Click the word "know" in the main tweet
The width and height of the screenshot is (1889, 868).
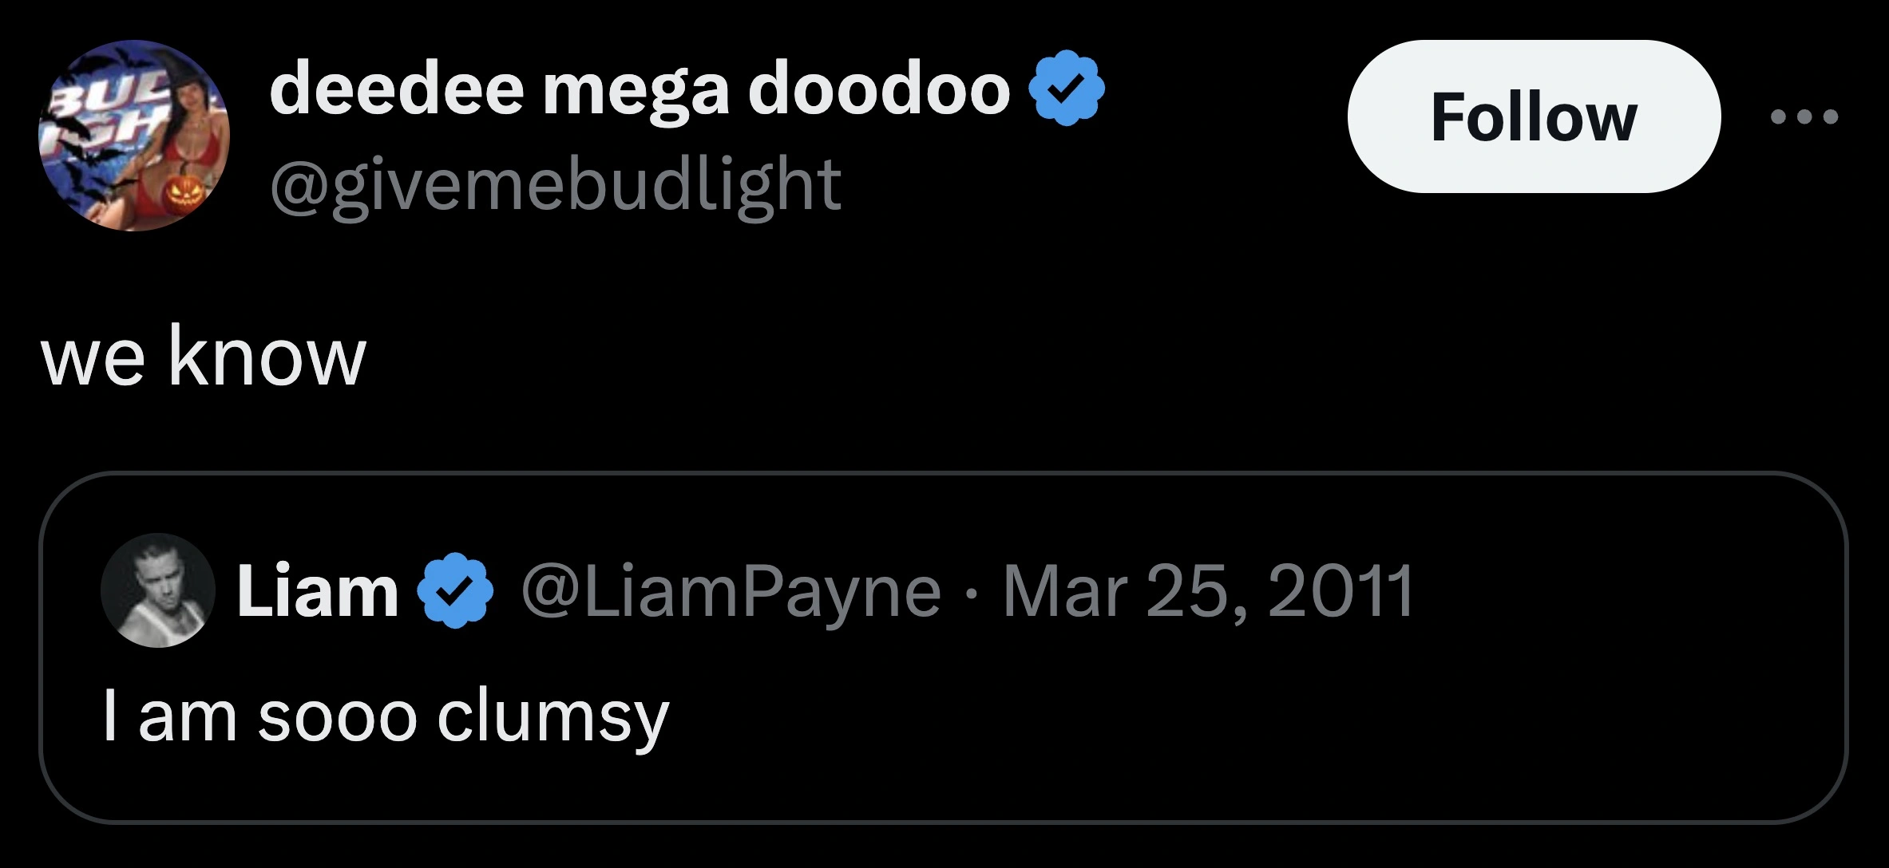267,357
